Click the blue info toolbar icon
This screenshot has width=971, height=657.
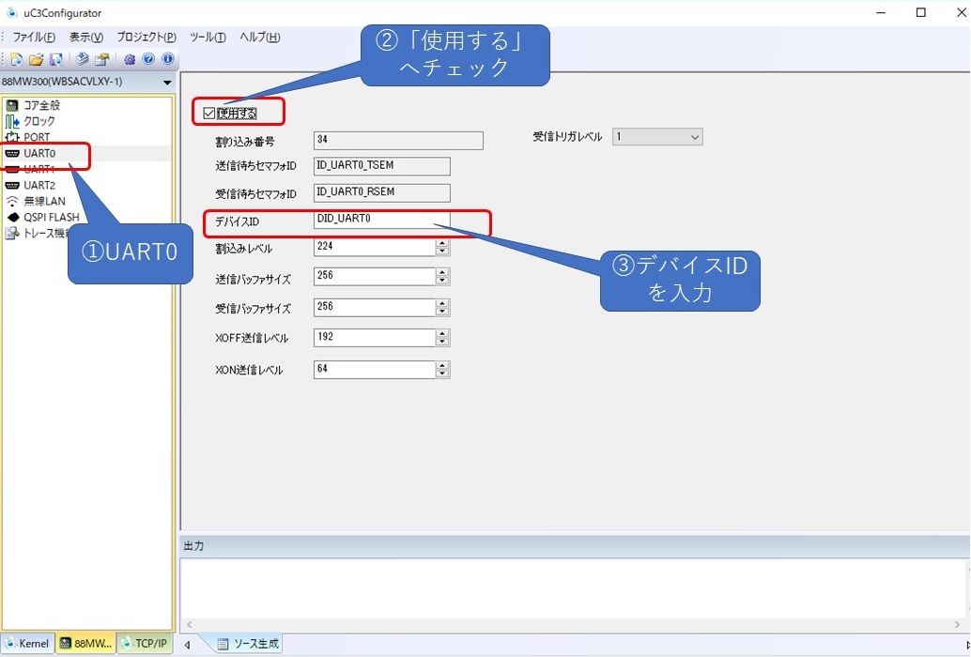pyautogui.click(x=167, y=59)
